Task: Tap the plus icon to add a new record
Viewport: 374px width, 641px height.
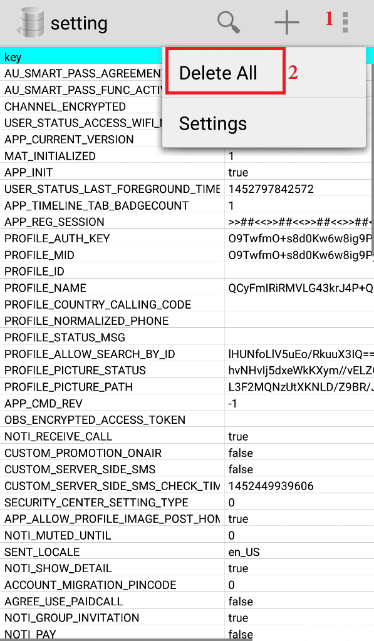Action: [286, 23]
